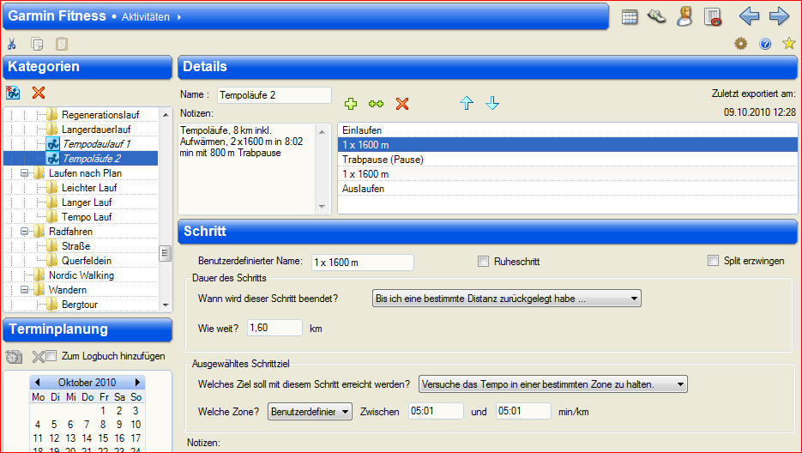802x453 pixels.
Task: Click the scissors cut icon
Action: [x=12, y=44]
